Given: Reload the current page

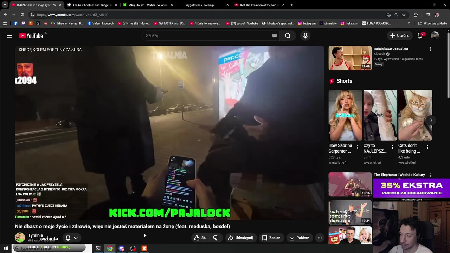Looking at the screenshot, I should [22, 15].
